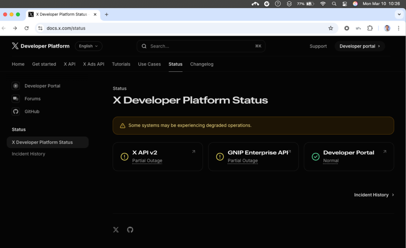406x248 pixels.
Task: Open X API v2 external link arrow
Action: [x=193, y=152]
